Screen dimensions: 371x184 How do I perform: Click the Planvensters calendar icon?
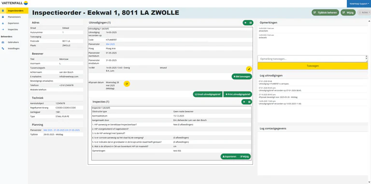3,17
